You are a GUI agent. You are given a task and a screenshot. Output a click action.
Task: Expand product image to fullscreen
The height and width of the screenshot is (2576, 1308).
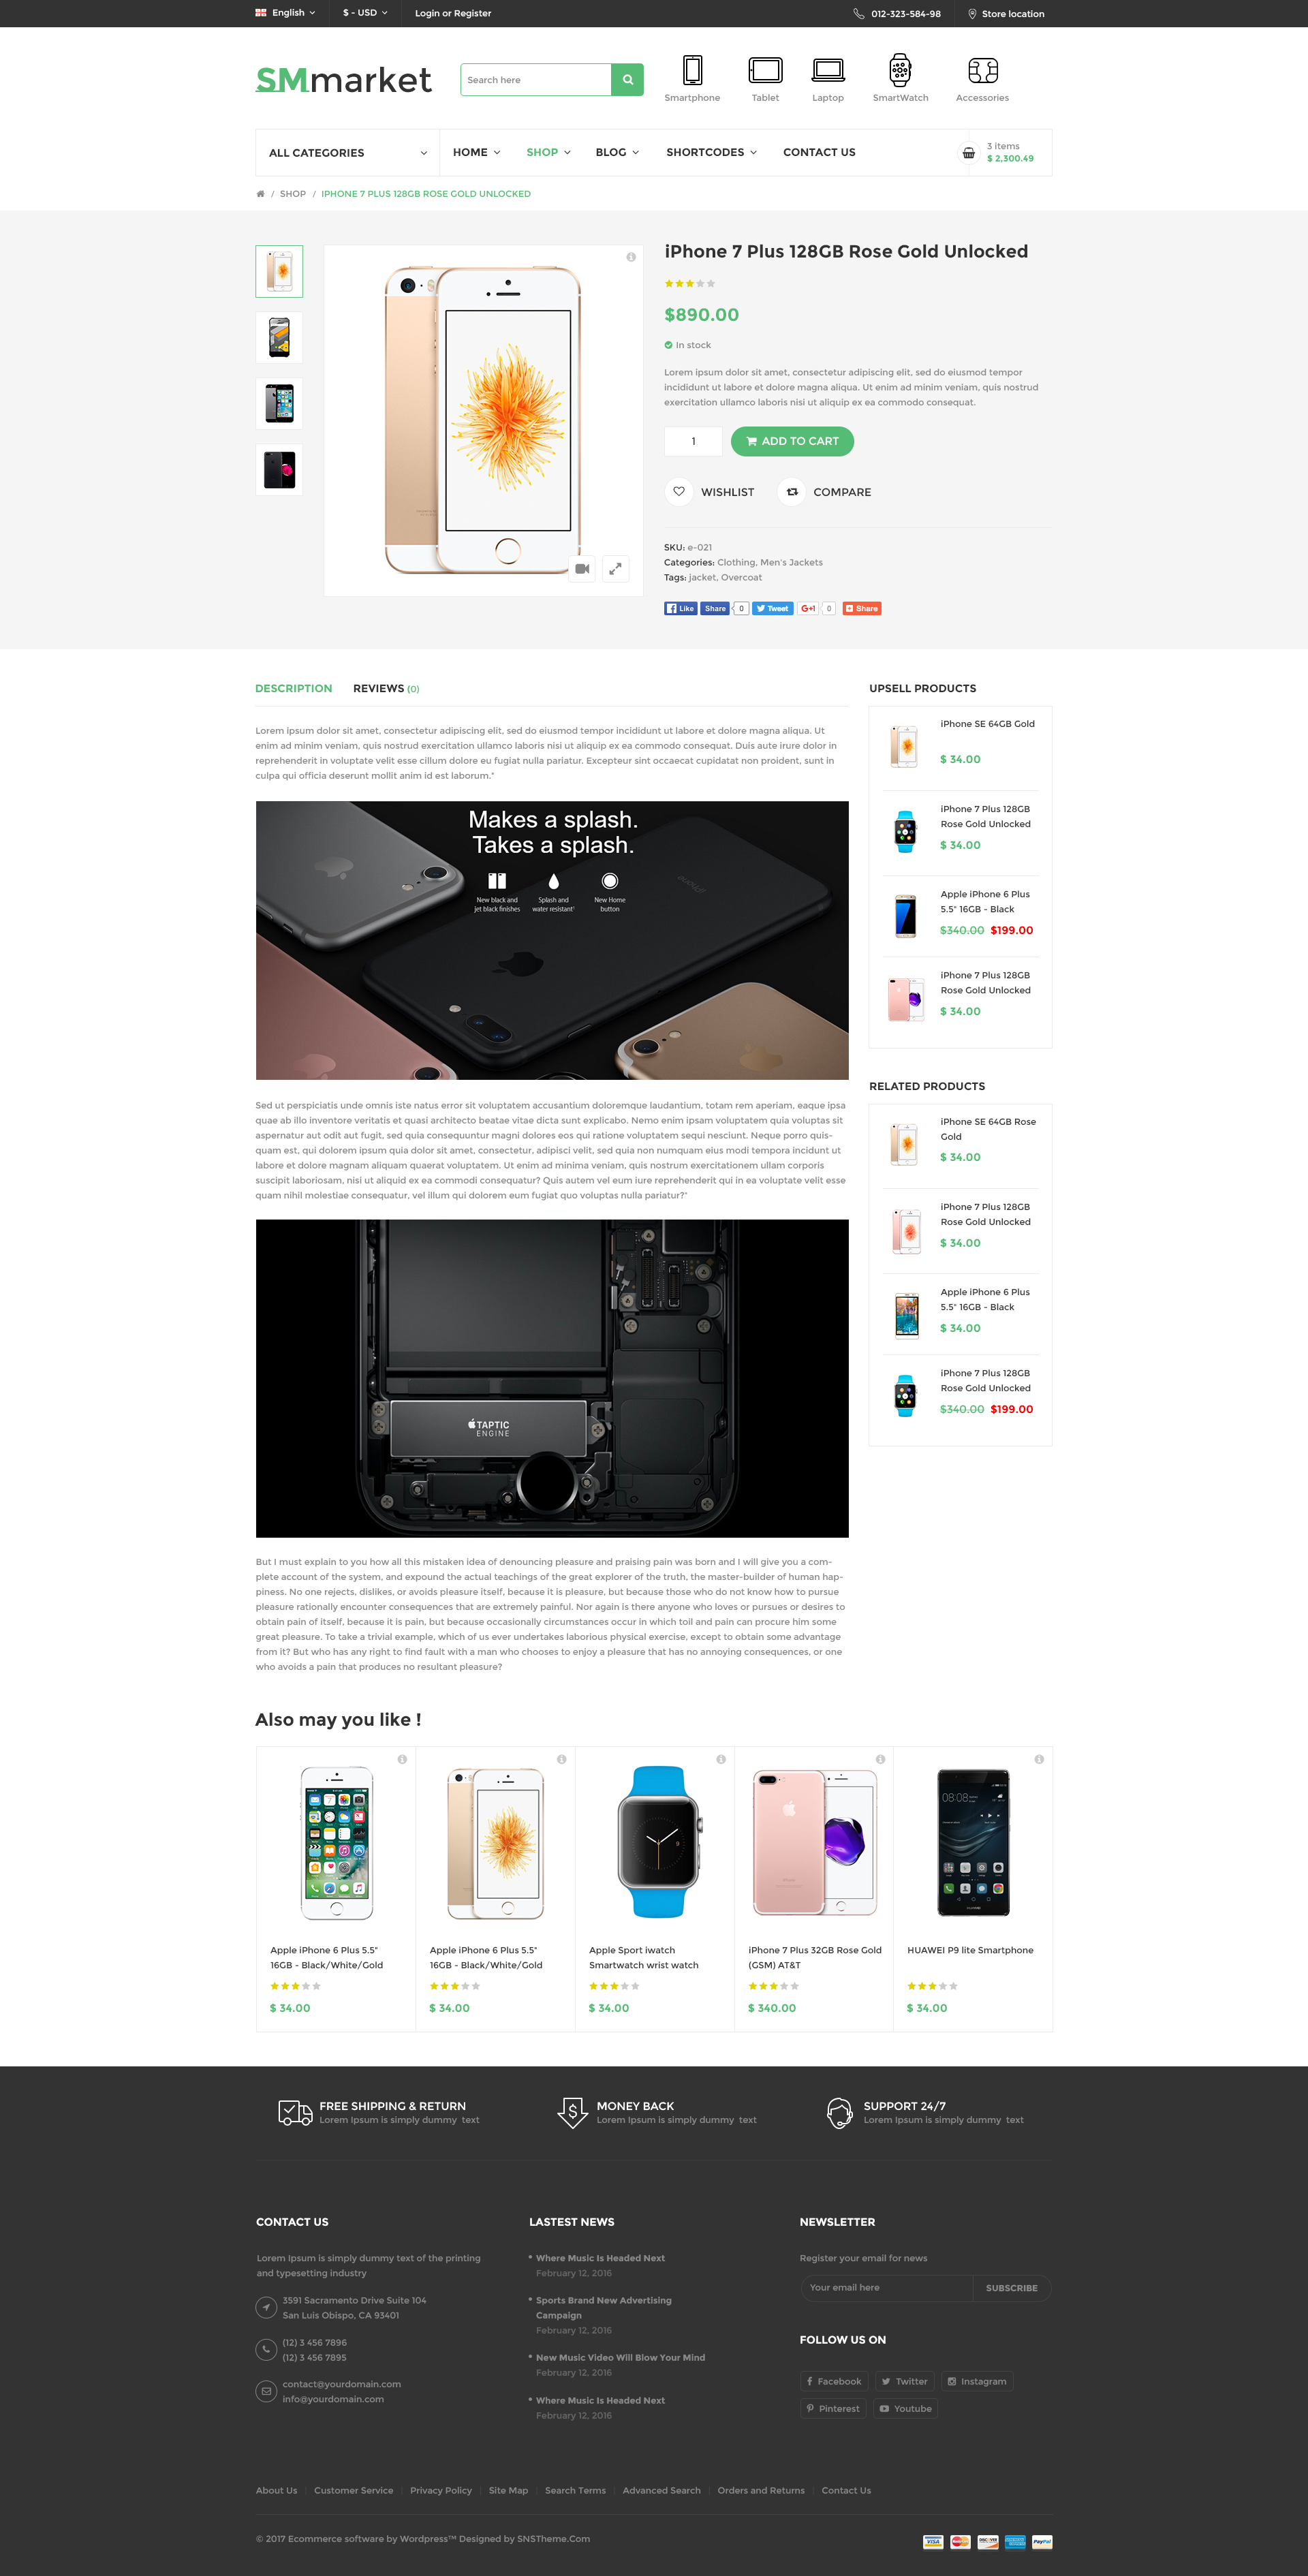(x=616, y=569)
